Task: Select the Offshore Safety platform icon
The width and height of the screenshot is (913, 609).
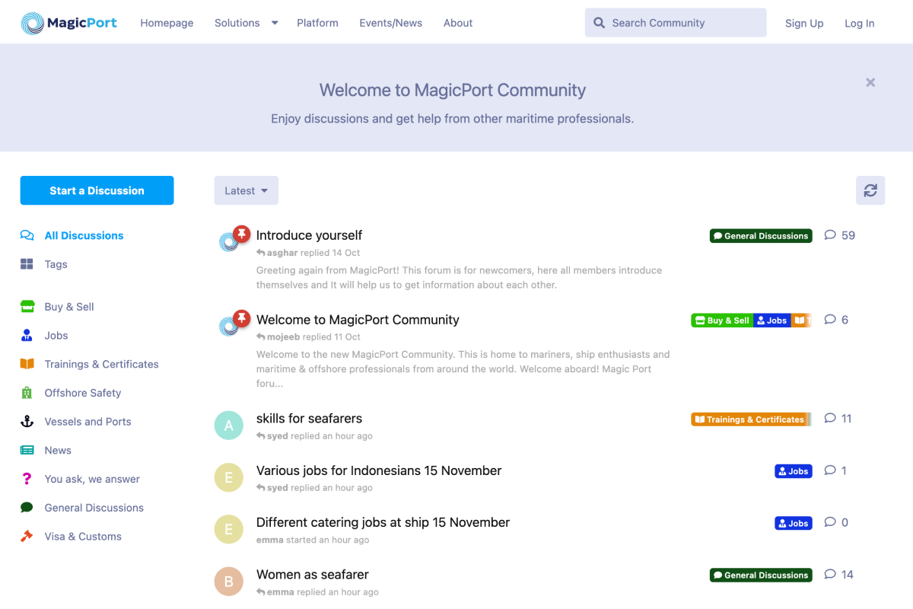Action: [x=27, y=393]
